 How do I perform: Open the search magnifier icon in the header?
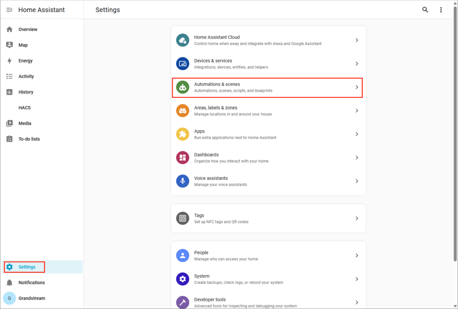tap(425, 10)
